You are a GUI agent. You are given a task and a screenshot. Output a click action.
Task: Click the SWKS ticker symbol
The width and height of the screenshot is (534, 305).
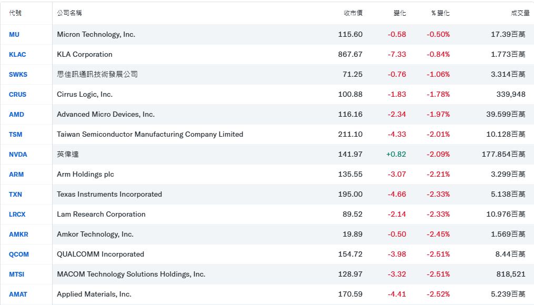click(18, 75)
